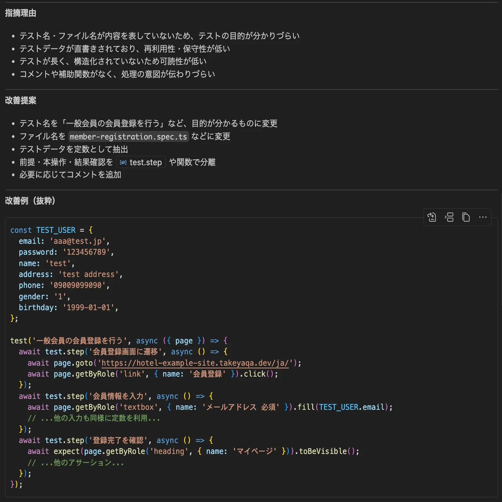
Task: Click the test('一般会員の会員登録を行う' line
Action: pos(119,341)
